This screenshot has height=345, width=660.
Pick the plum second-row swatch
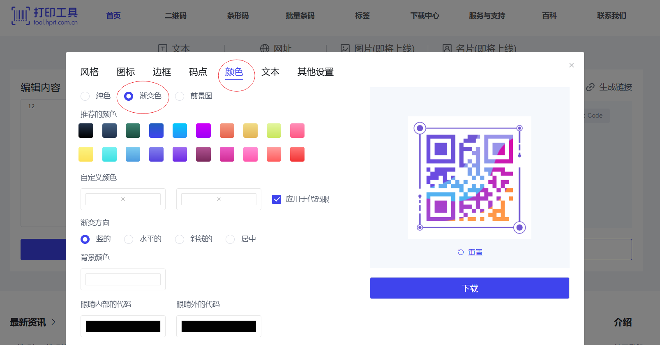pyautogui.click(x=203, y=154)
